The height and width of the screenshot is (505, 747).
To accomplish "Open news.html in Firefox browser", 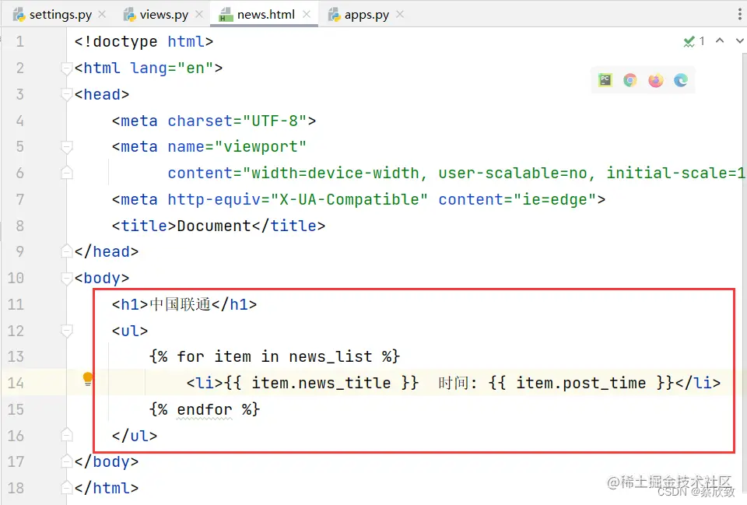I will click(655, 80).
